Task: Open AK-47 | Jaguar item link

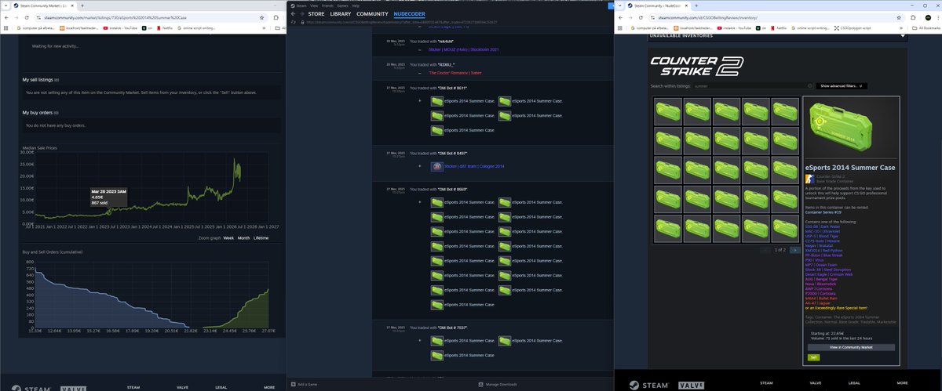Action: point(817,303)
